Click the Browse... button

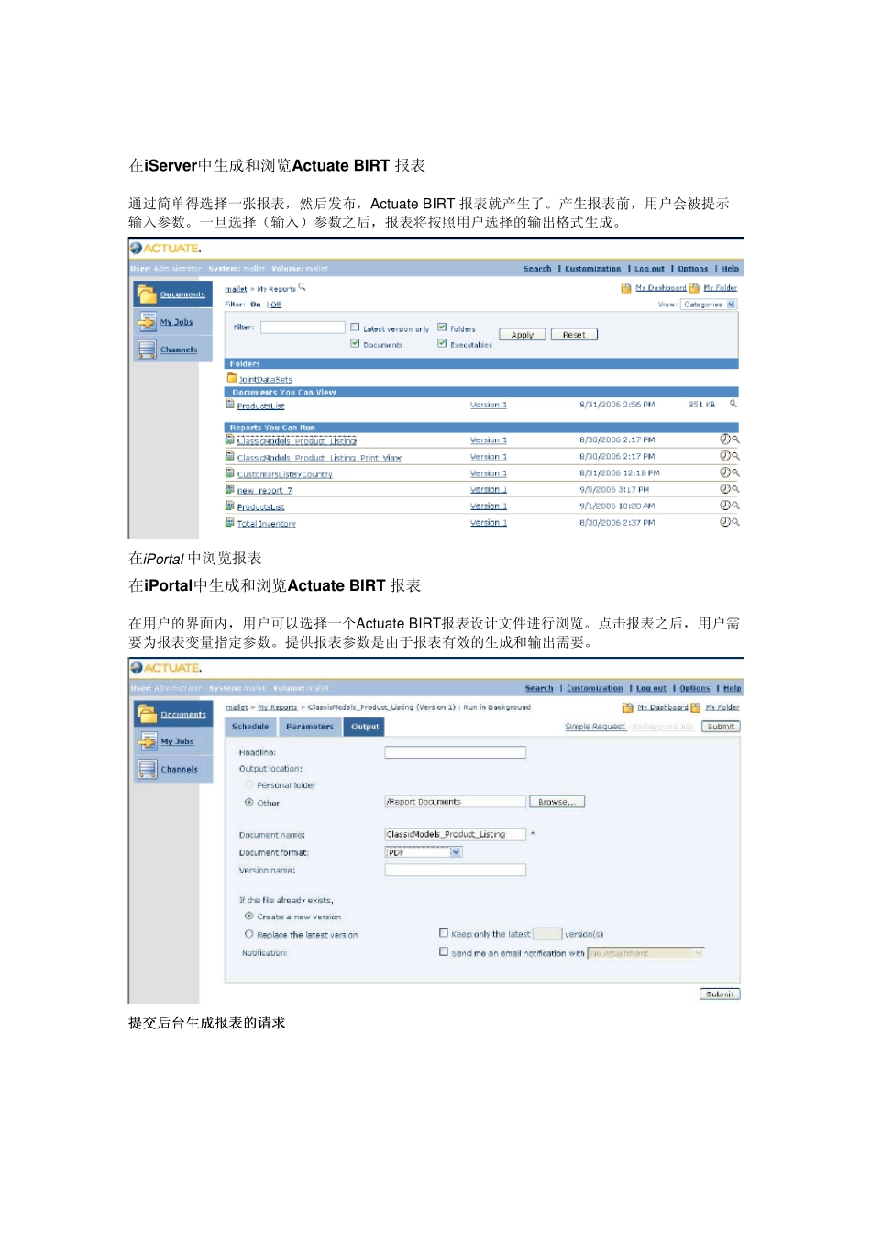(557, 802)
